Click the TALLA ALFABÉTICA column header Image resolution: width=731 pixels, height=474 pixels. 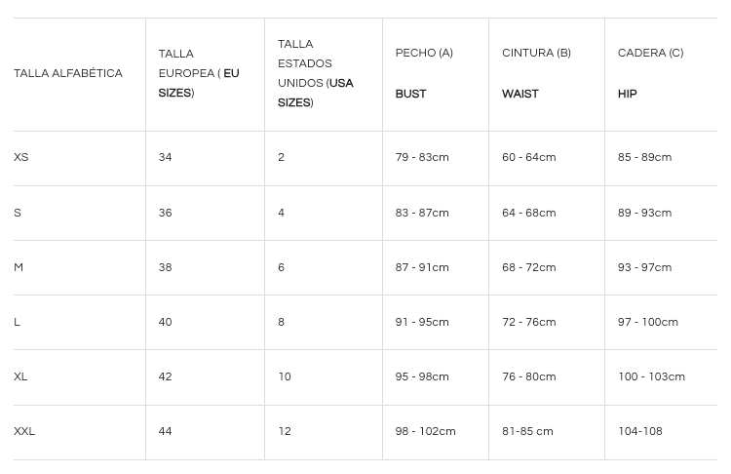click(68, 74)
